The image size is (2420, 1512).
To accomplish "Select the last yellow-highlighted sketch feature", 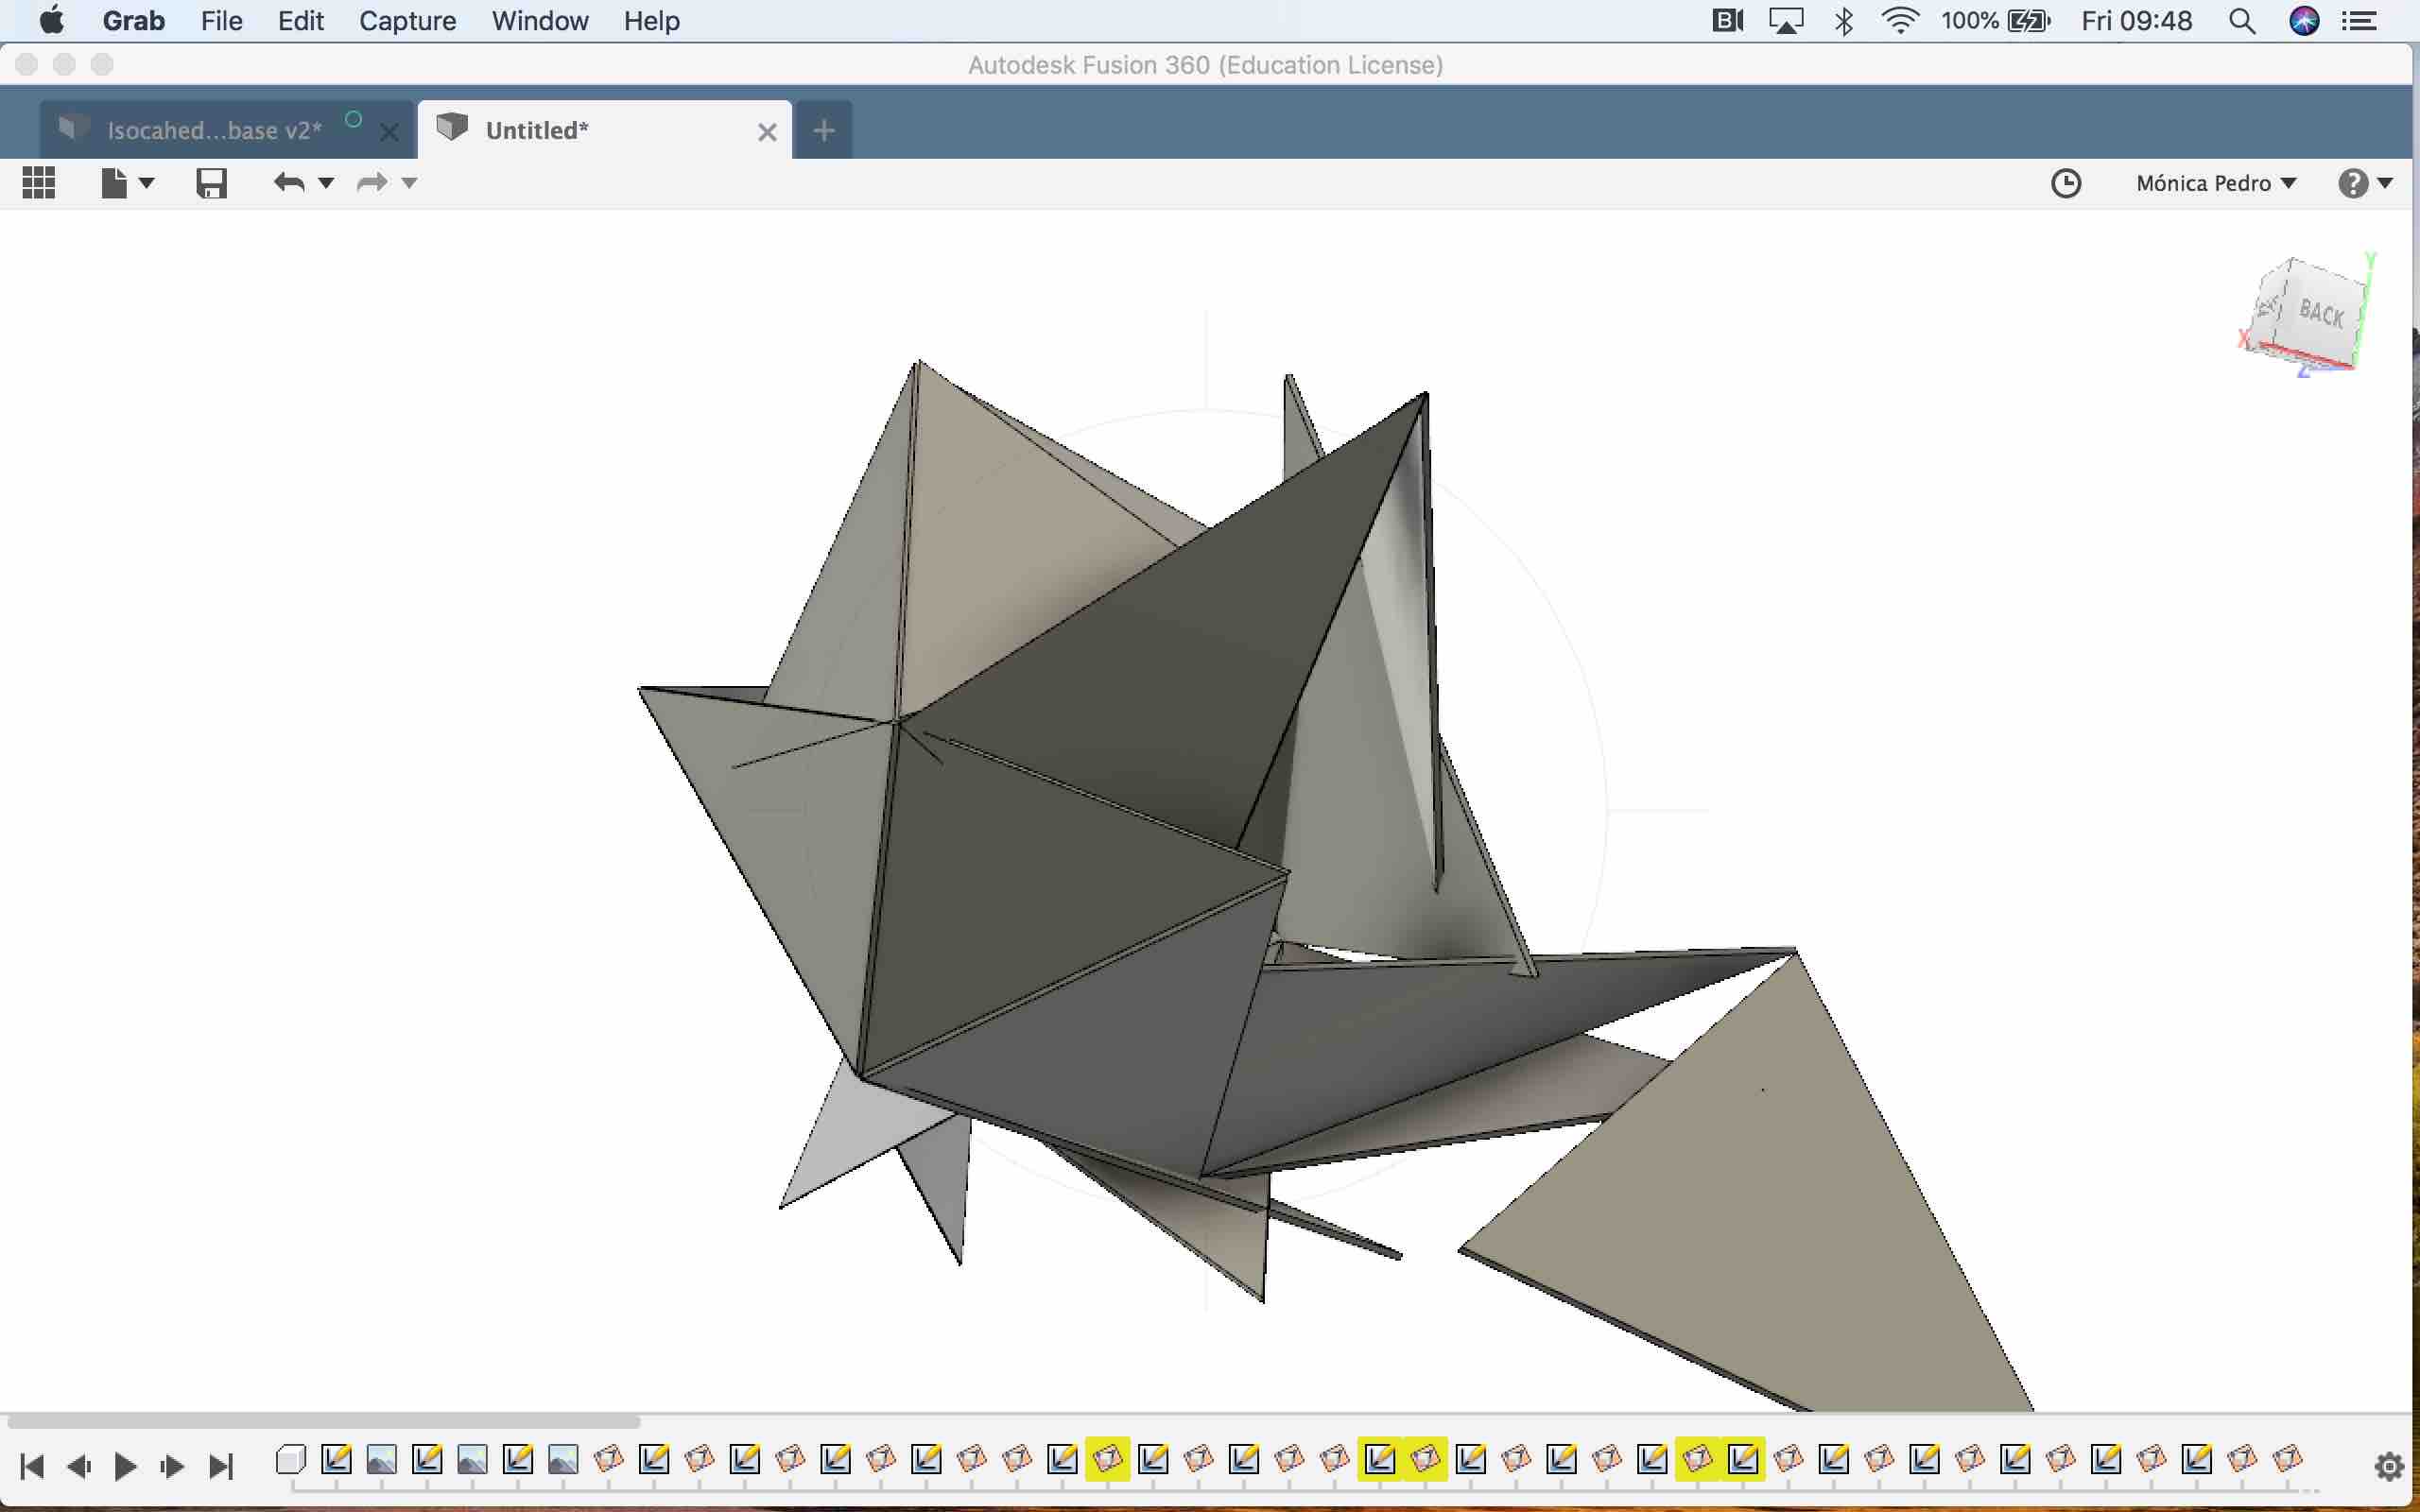I will click(1743, 1460).
